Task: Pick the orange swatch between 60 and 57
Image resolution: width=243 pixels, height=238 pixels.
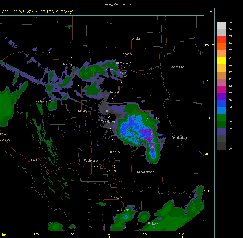Action: [x=222, y=47]
